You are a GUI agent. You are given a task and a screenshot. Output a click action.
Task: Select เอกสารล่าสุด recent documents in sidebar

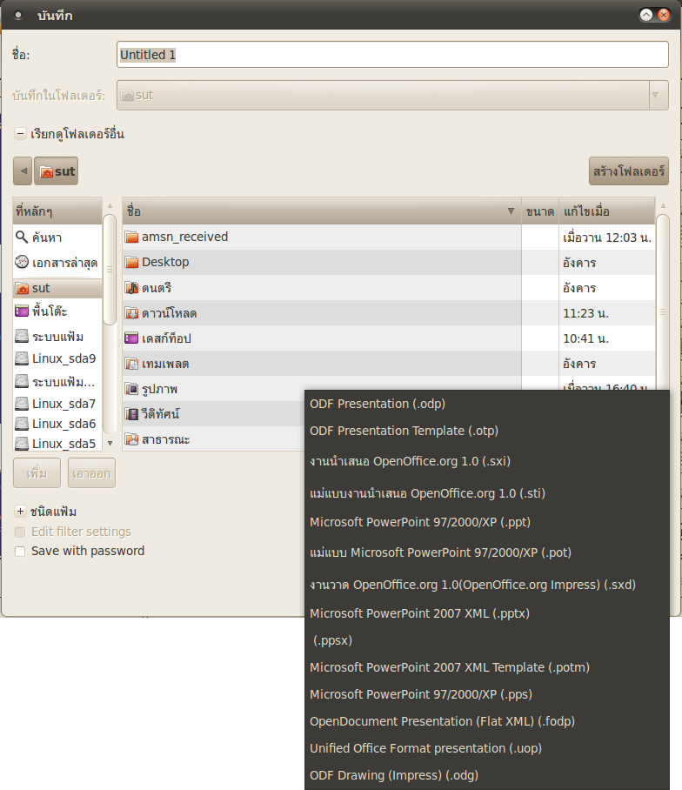pos(57,262)
